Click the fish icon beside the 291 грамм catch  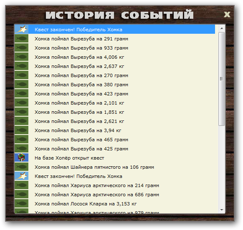point(22,38)
